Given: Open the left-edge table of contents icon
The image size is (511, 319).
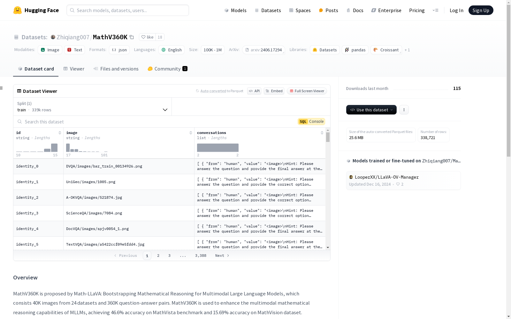Looking at the screenshot, I should pyautogui.click(x=2, y=88).
